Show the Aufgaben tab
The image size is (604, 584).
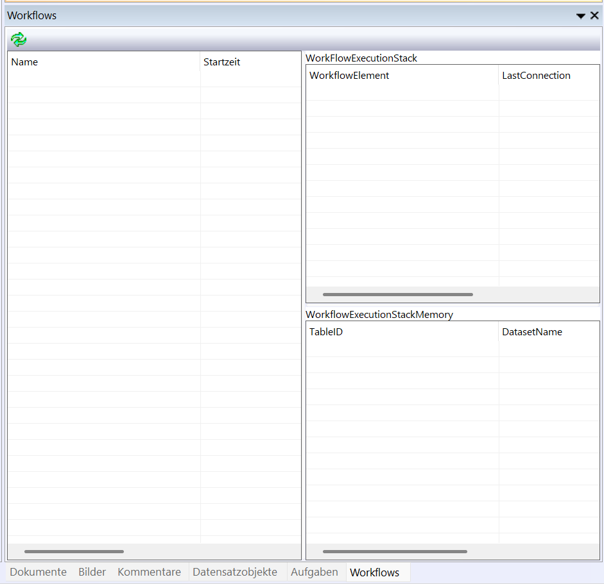(x=314, y=572)
